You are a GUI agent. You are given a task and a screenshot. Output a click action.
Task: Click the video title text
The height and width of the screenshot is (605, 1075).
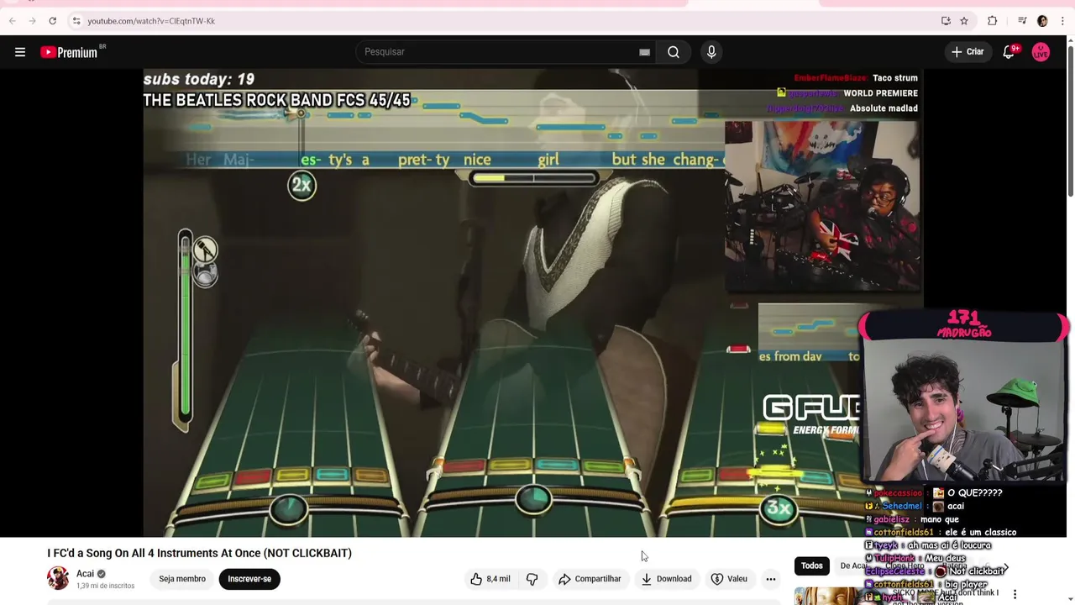click(199, 553)
